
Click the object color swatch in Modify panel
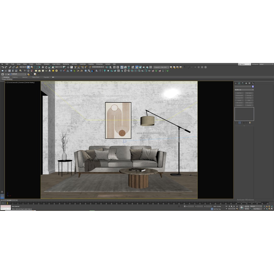[253, 87]
